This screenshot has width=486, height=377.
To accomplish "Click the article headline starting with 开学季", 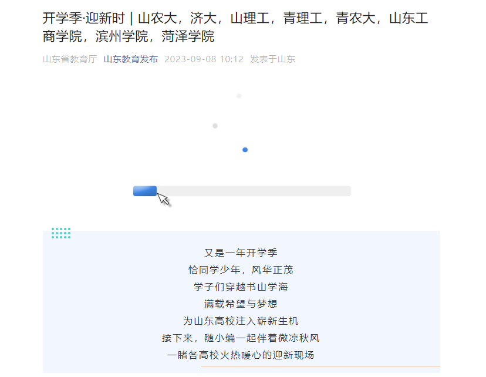I will (235, 27).
